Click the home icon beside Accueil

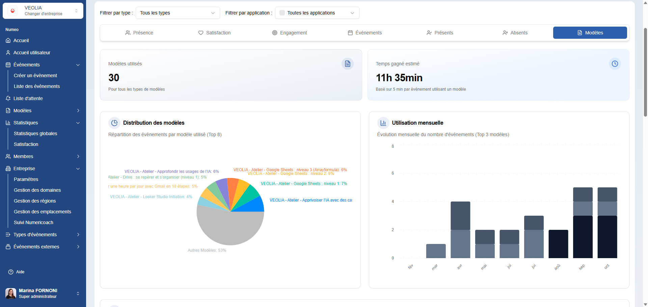8,40
